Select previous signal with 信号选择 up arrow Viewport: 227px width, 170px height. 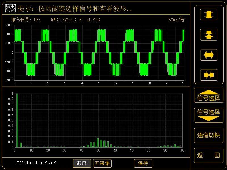pyautogui.click(x=209, y=95)
